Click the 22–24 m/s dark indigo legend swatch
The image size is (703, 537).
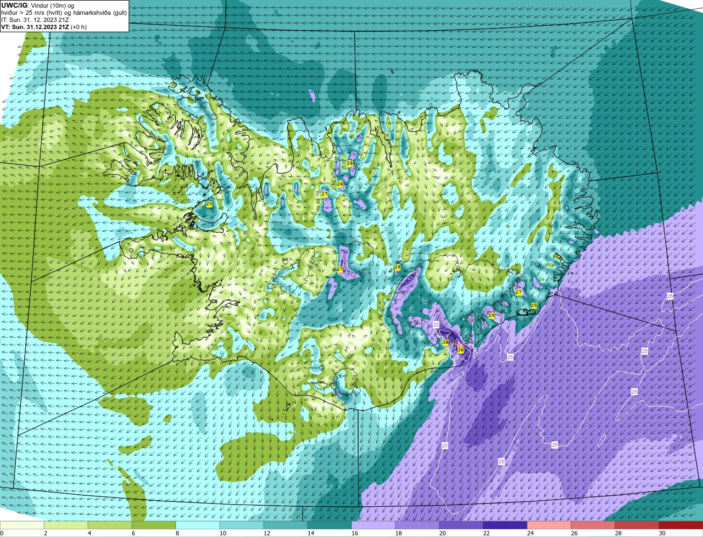click(505, 525)
